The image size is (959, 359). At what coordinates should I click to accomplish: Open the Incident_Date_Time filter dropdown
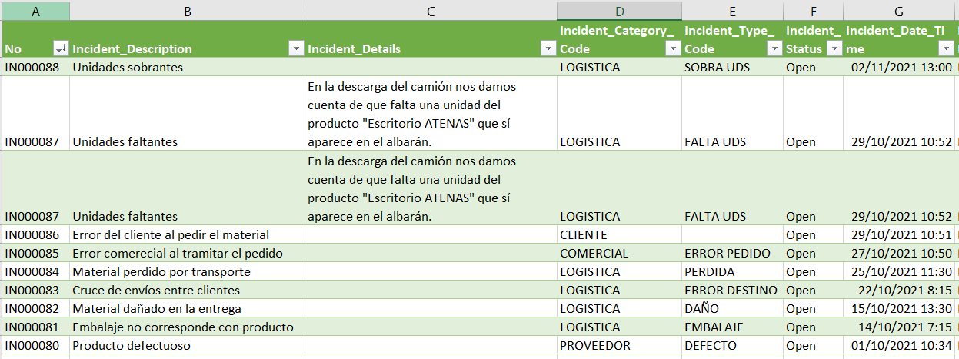coord(946,48)
